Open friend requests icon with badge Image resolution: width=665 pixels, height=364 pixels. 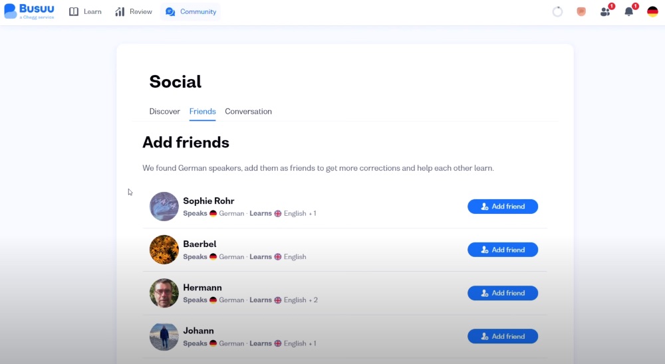[606, 11]
